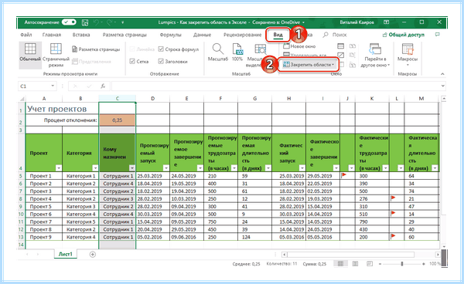Switch to the Вид tab
This screenshot has width=464, height=284.
[278, 35]
